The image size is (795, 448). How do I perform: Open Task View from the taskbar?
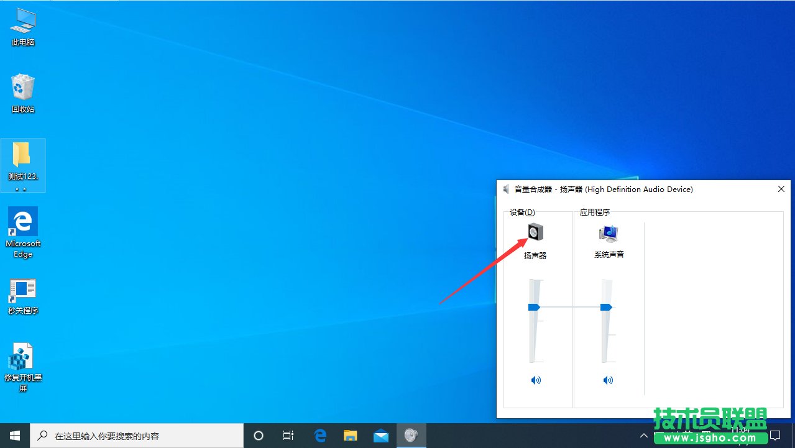288,435
